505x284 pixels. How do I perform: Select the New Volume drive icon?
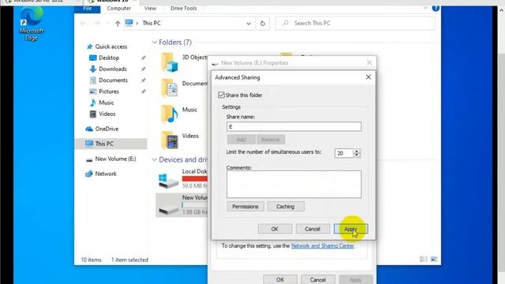(x=168, y=208)
